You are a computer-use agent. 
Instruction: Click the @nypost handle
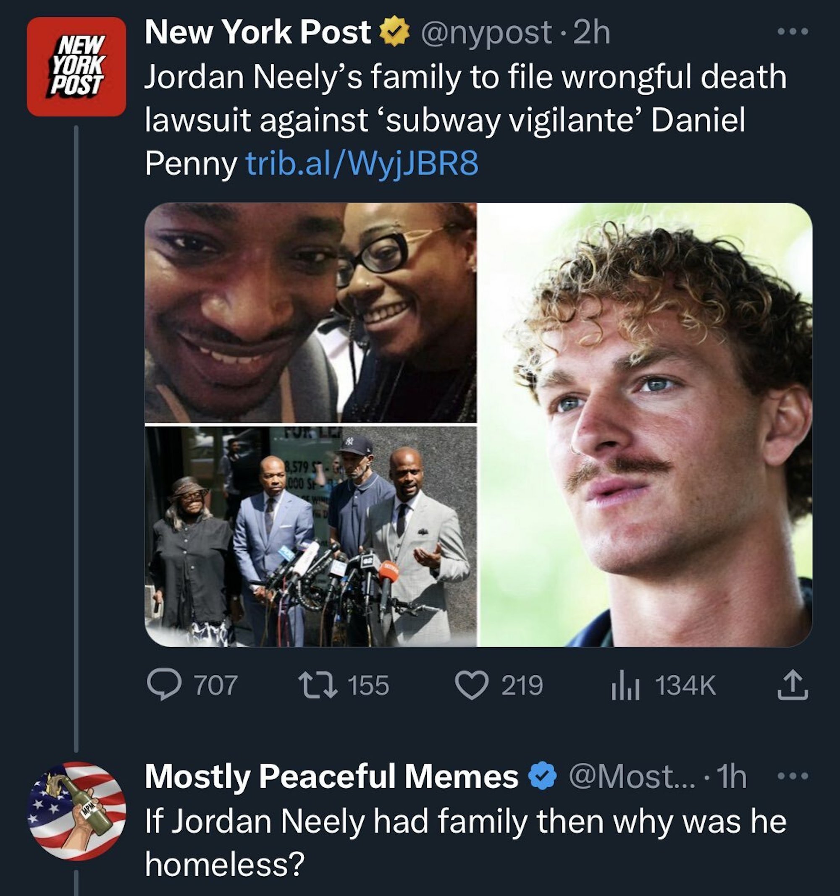pyautogui.click(x=486, y=32)
